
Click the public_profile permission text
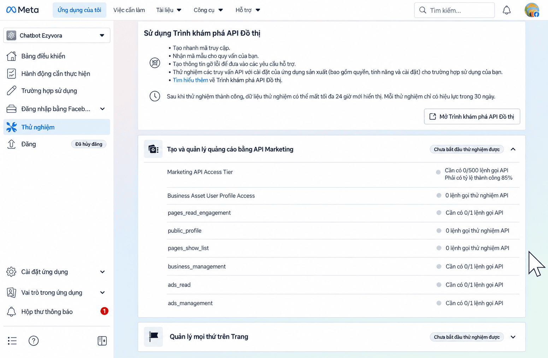[x=184, y=231]
